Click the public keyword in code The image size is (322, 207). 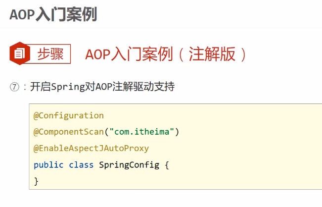coord(48,164)
